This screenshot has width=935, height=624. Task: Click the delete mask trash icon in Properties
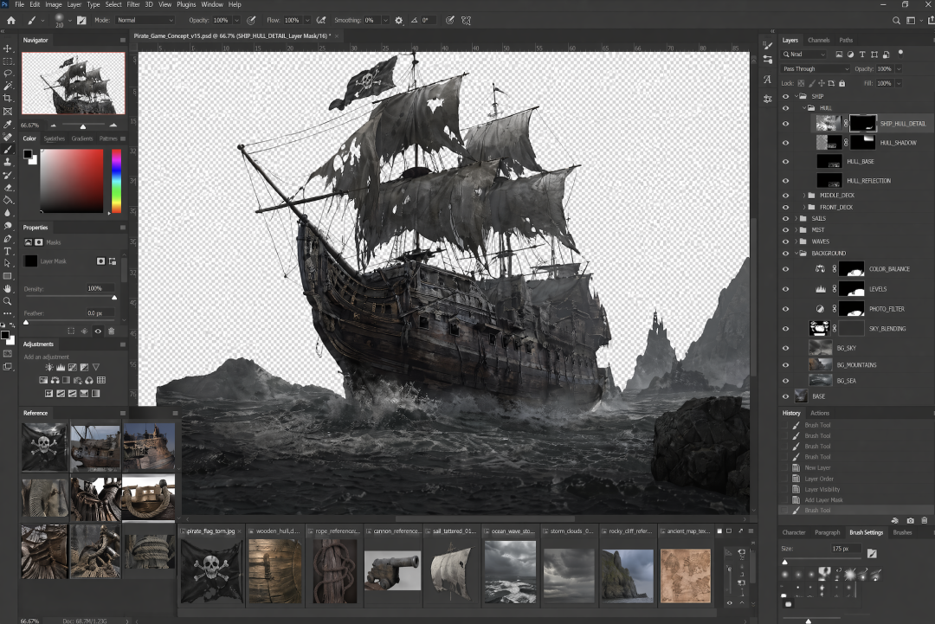tap(112, 330)
